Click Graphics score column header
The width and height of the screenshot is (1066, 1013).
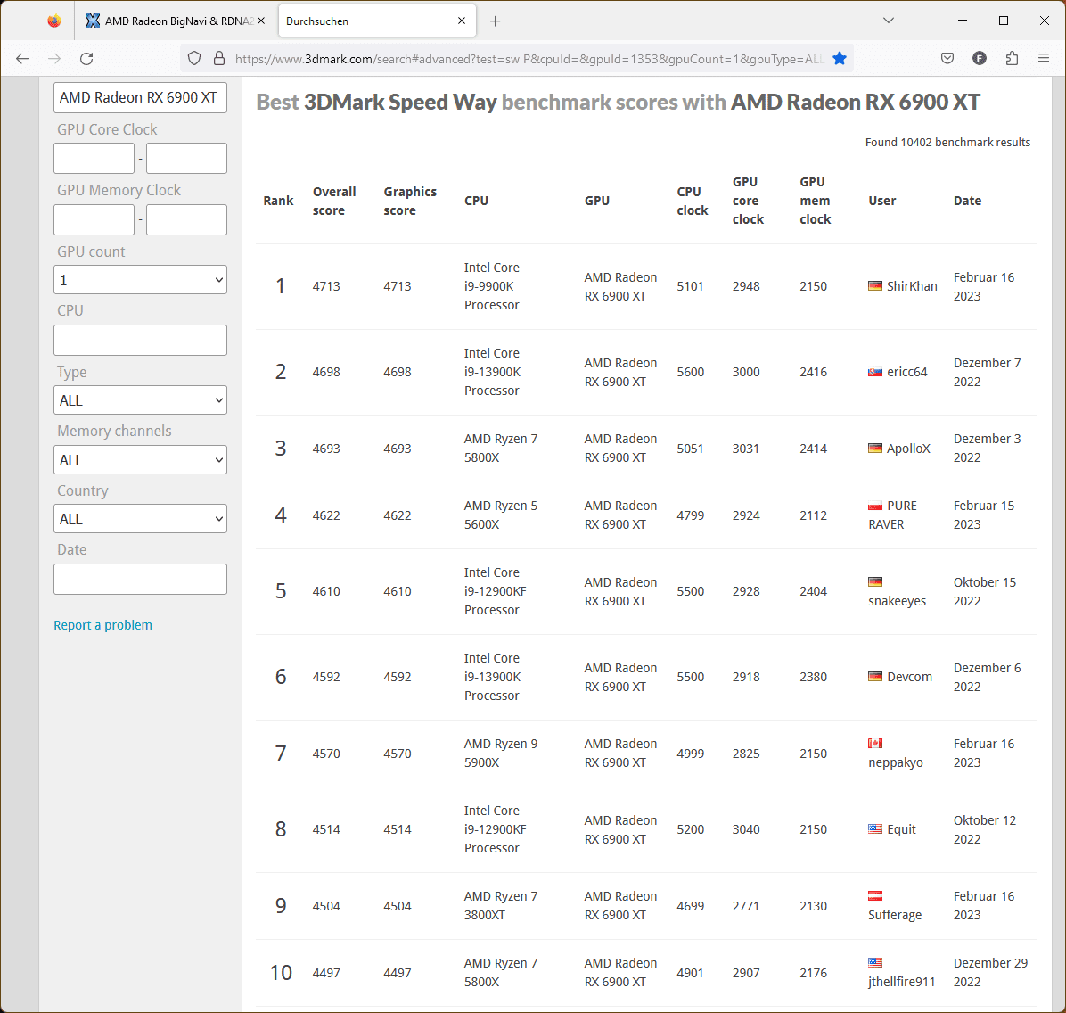point(410,201)
